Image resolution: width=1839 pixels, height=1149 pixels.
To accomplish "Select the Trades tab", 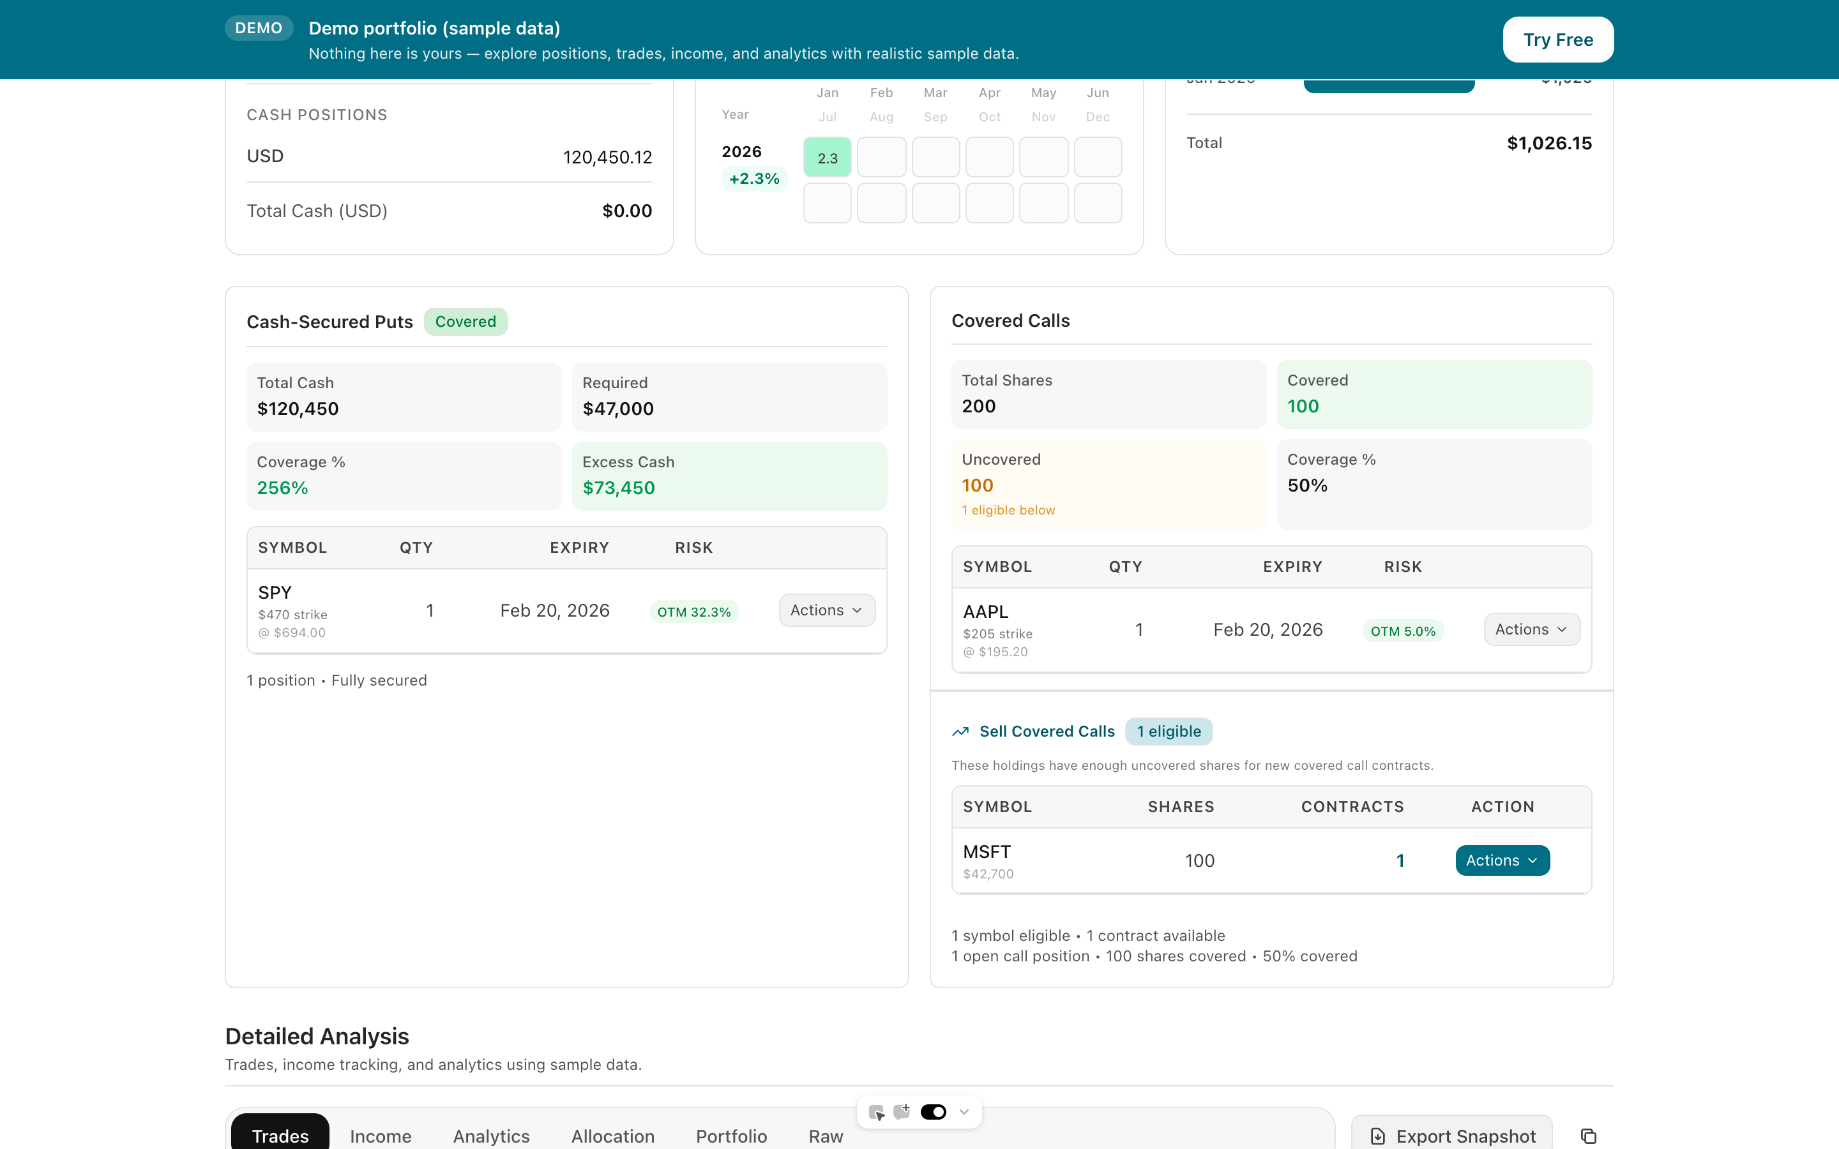I will coord(280,1136).
